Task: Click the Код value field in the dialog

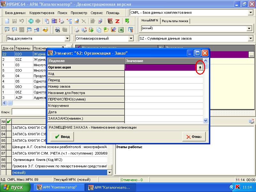Action: pyautogui.click(x=164, y=74)
